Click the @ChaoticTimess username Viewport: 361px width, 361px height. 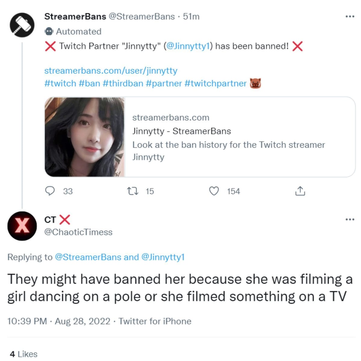(78, 232)
